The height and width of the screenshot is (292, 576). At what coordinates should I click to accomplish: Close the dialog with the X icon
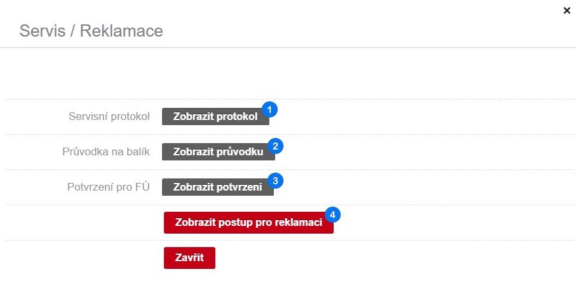(x=566, y=10)
